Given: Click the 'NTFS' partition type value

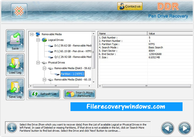Looking at the screenshot, I should coord(152,44).
